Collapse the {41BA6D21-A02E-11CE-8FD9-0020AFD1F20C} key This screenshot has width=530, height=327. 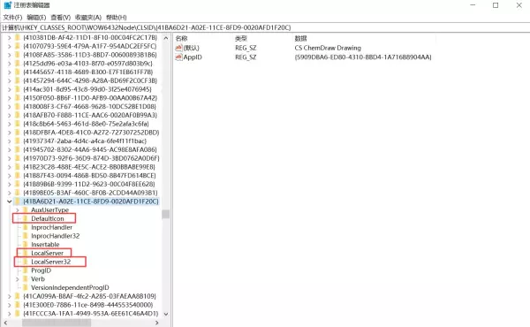pos(9,202)
